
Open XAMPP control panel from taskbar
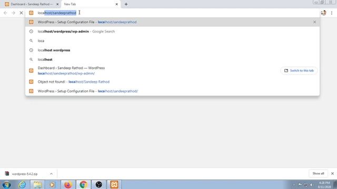pos(114,184)
